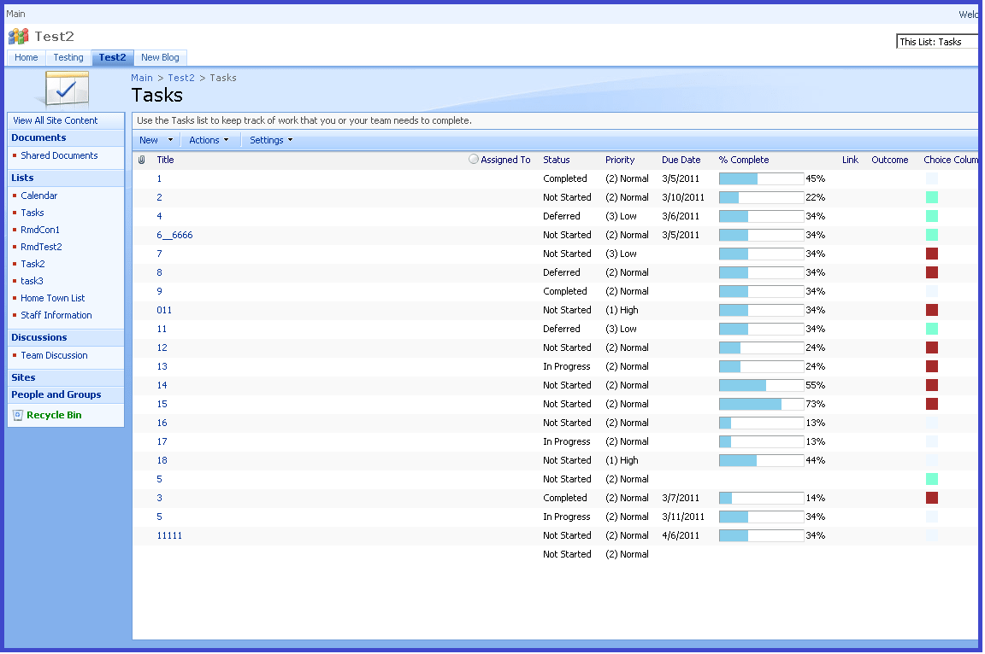Open task titled 11111
This screenshot has width=985, height=654.
tap(169, 535)
